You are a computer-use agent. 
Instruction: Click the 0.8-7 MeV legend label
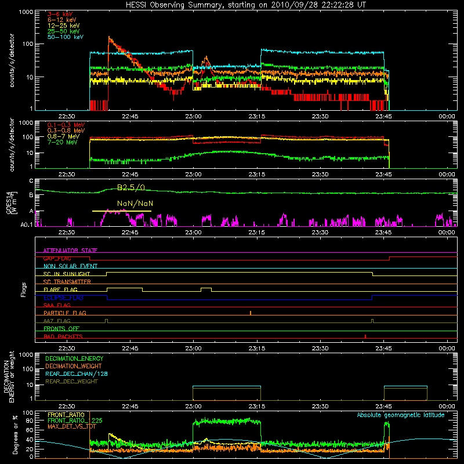(63, 136)
